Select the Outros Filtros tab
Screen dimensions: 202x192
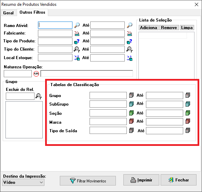click(x=32, y=12)
